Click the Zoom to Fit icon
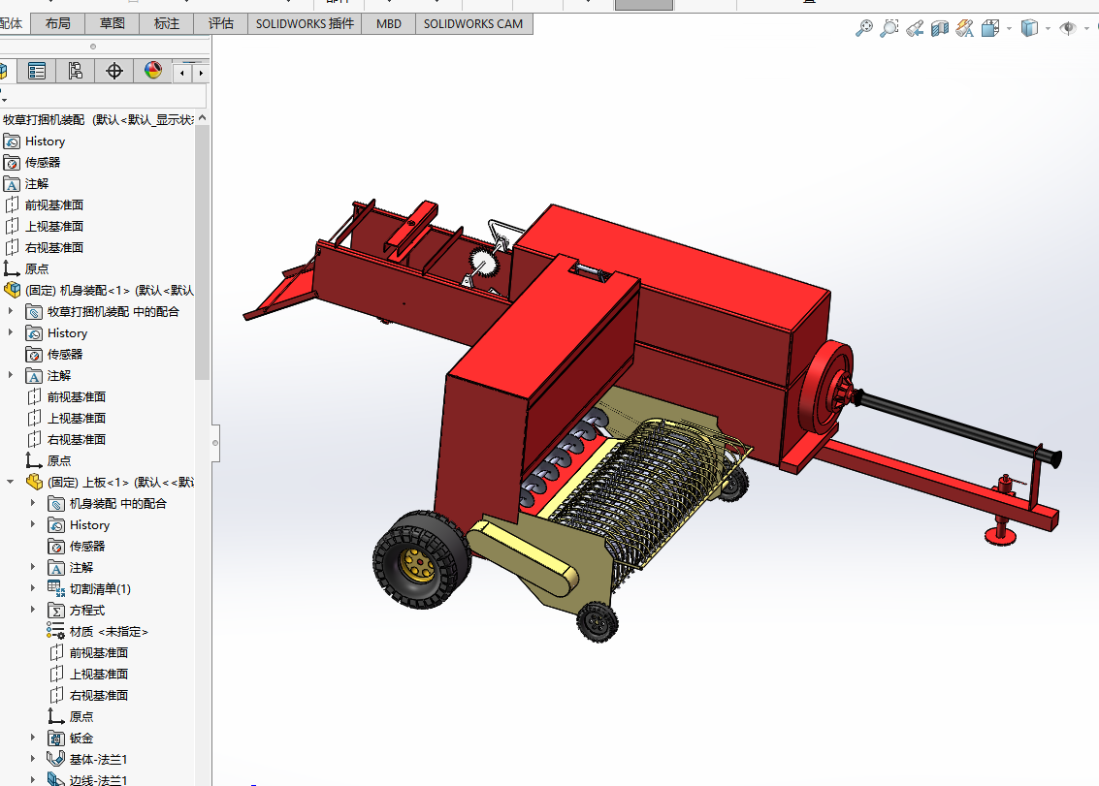Viewport: 1099px width, 786px height. pos(864,28)
